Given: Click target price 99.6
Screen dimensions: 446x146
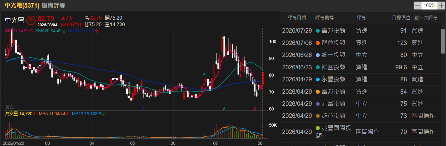Looking at the screenshot, I should click(x=401, y=67).
